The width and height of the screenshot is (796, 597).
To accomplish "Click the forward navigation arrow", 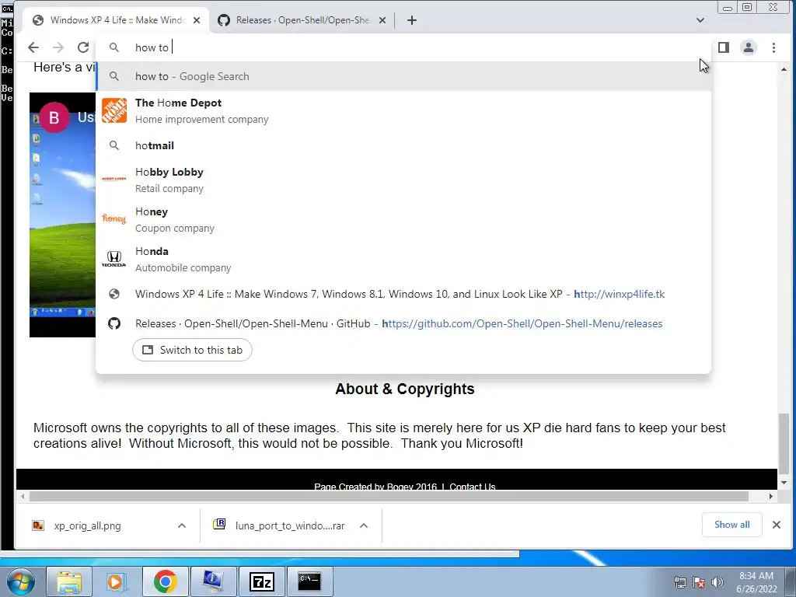I will (x=58, y=47).
